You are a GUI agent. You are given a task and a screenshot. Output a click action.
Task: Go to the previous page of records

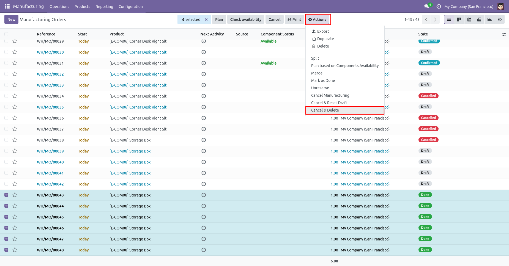click(x=426, y=20)
